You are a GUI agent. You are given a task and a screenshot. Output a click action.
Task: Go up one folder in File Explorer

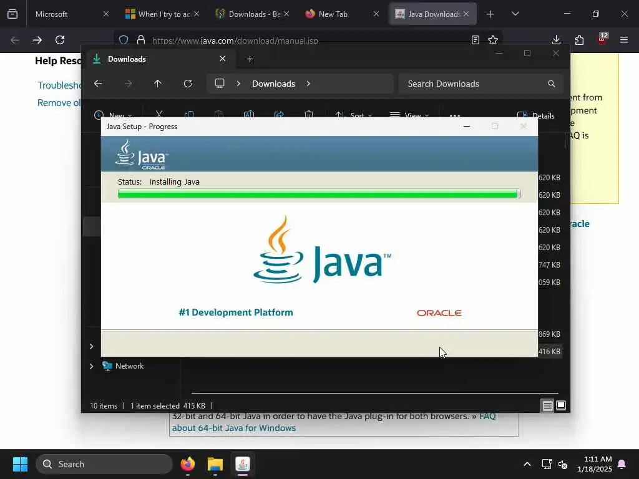(158, 84)
